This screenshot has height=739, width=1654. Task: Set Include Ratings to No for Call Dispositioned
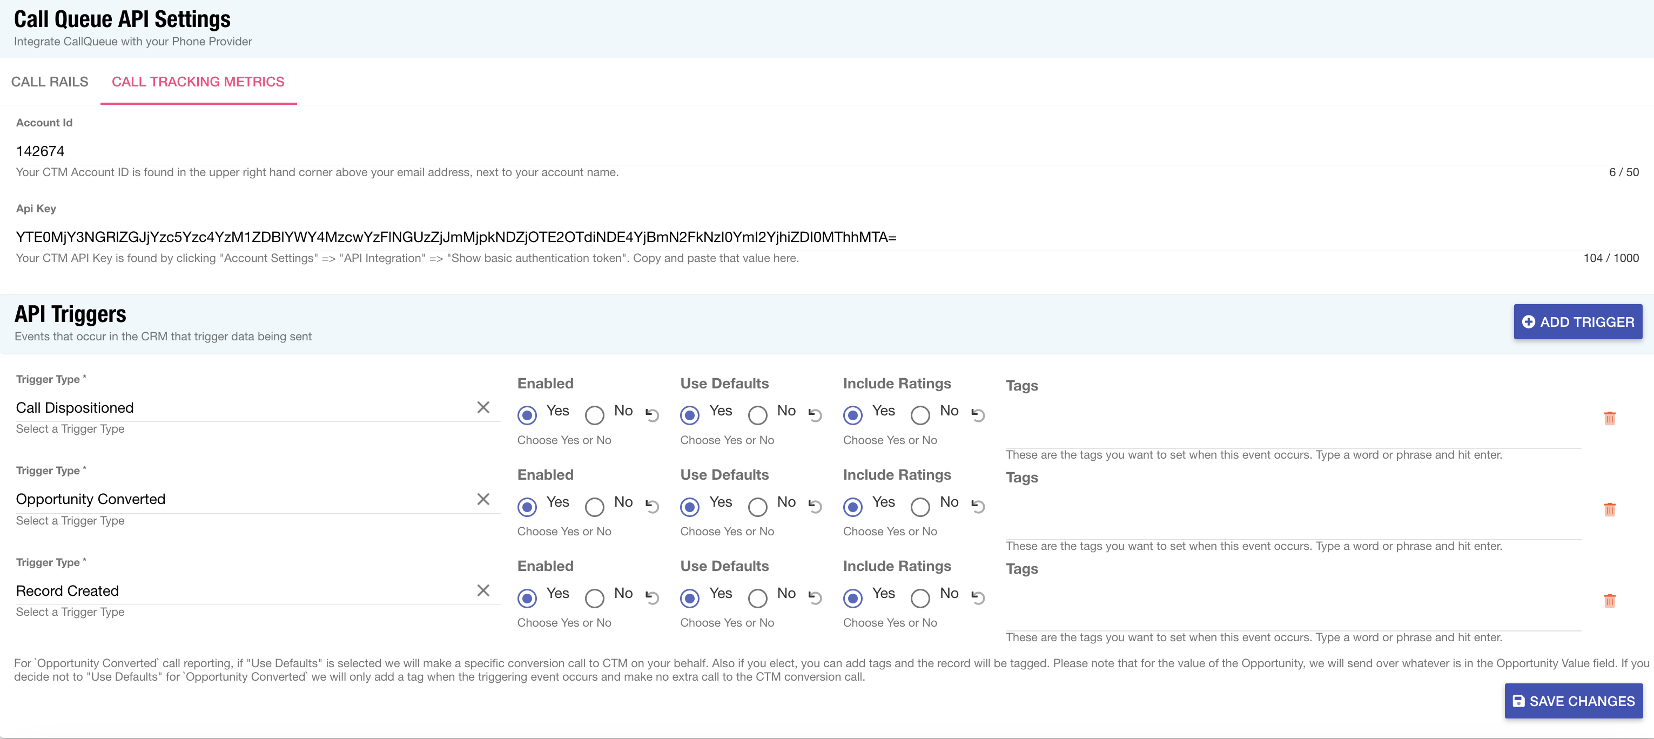click(x=920, y=415)
